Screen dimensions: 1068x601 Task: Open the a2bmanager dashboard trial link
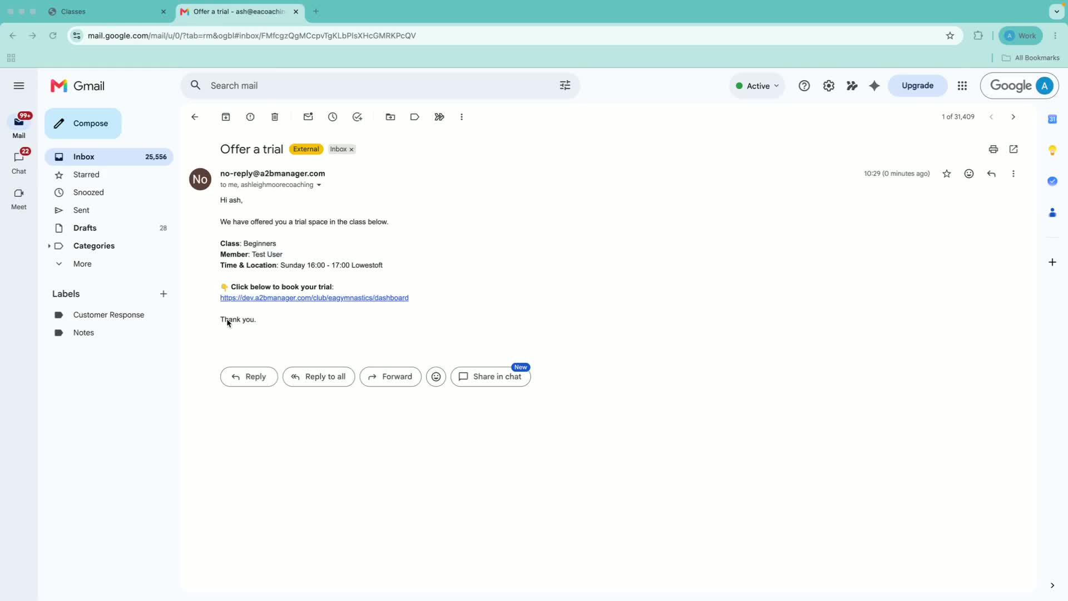pyautogui.click(x=314, y=298)
